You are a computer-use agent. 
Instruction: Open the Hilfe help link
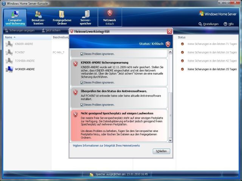point(229,24)
